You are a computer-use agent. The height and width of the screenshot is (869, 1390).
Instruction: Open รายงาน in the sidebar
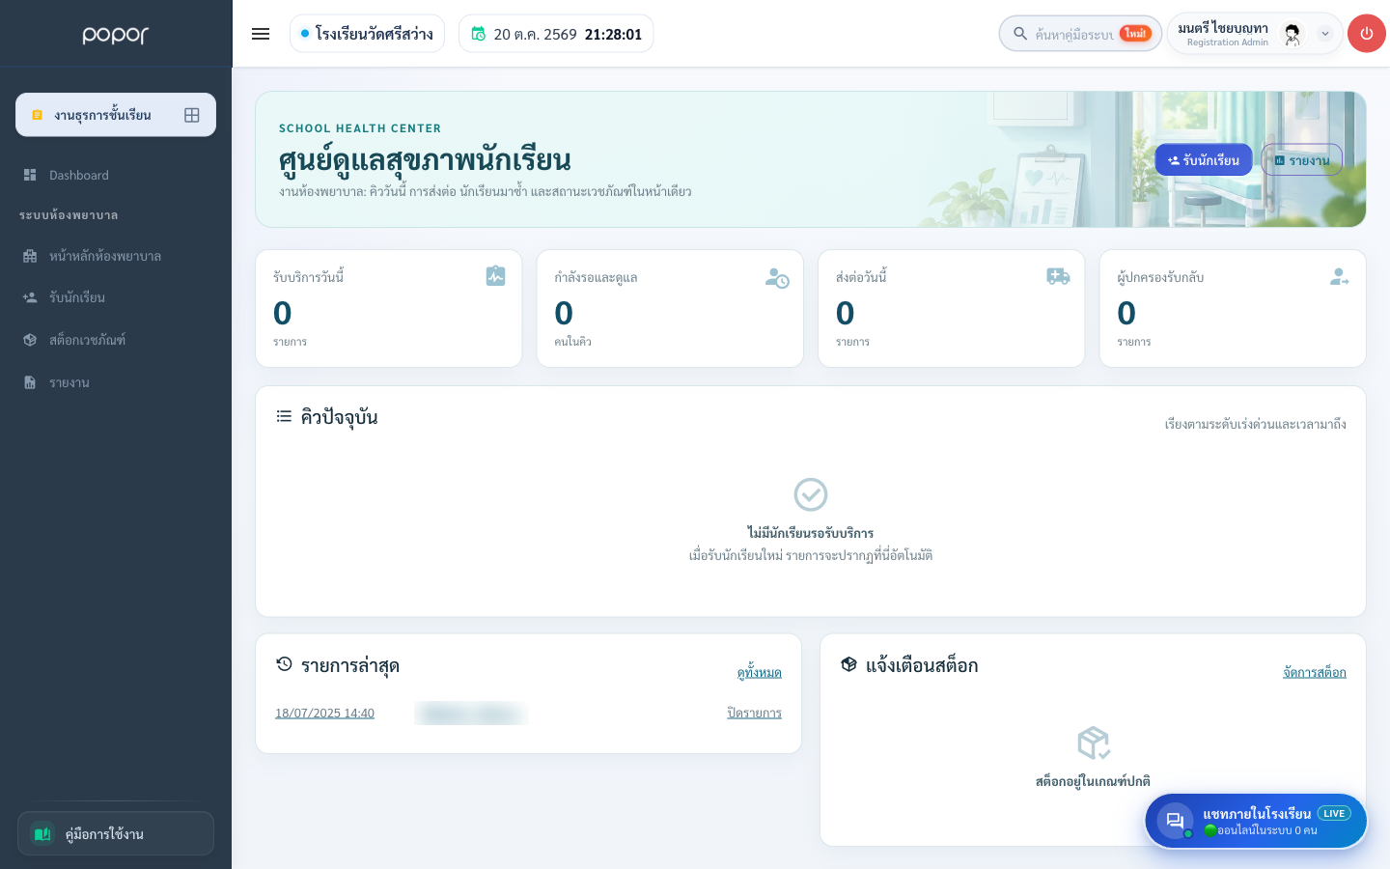116,382
